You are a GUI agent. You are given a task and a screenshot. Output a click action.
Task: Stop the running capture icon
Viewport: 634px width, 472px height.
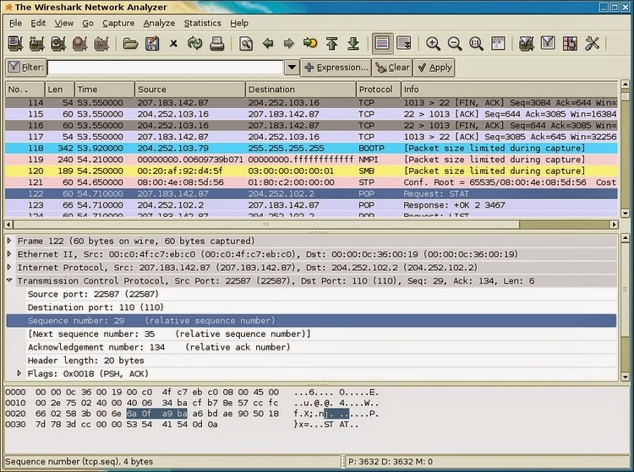79,43
